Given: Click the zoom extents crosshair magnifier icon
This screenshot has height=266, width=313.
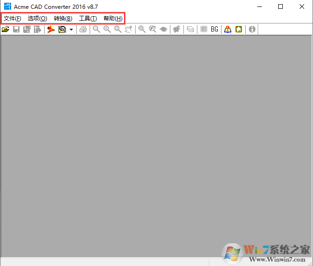Looking at the screenshot, I should (142, 29).
